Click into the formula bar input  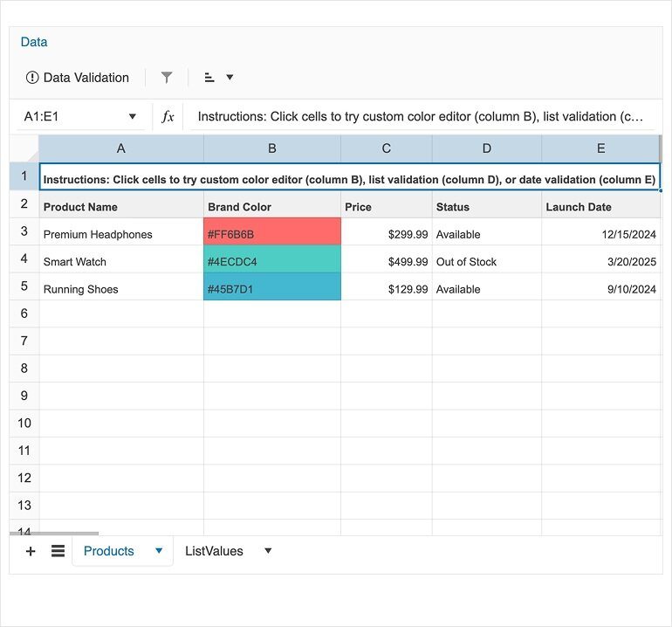click(422, 116)
